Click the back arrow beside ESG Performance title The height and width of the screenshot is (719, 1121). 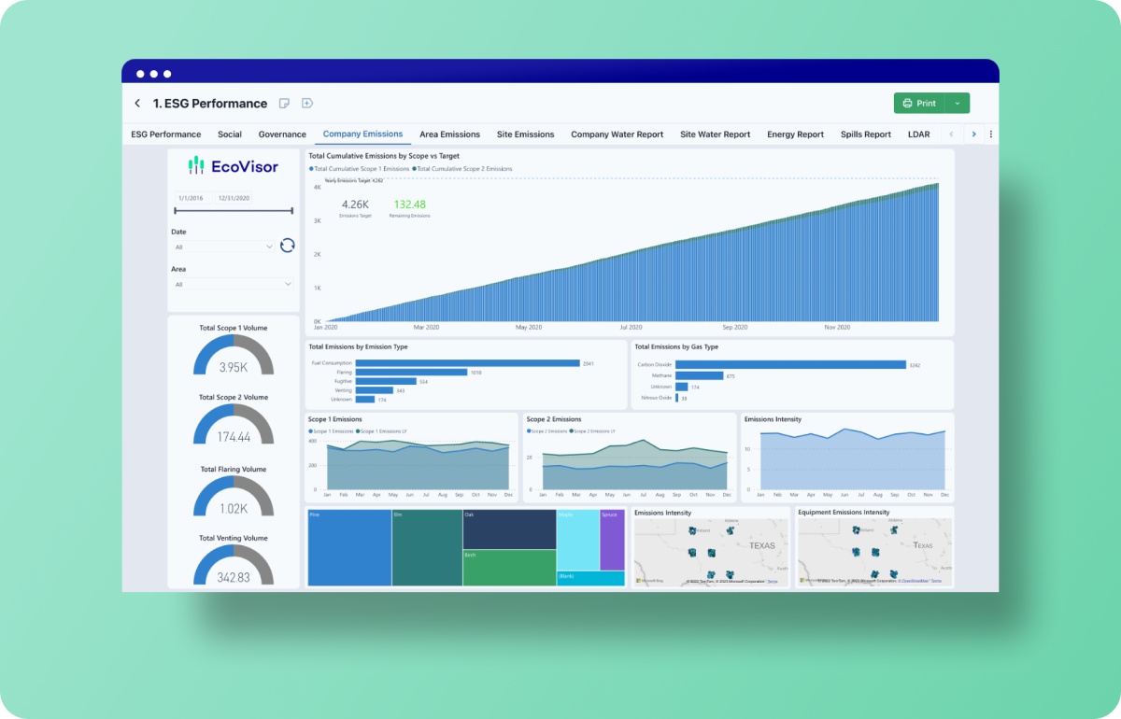click(x=137, y=104)
